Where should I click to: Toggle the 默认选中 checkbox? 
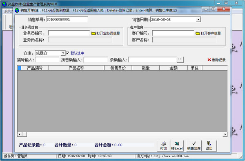tap(67, 53)
